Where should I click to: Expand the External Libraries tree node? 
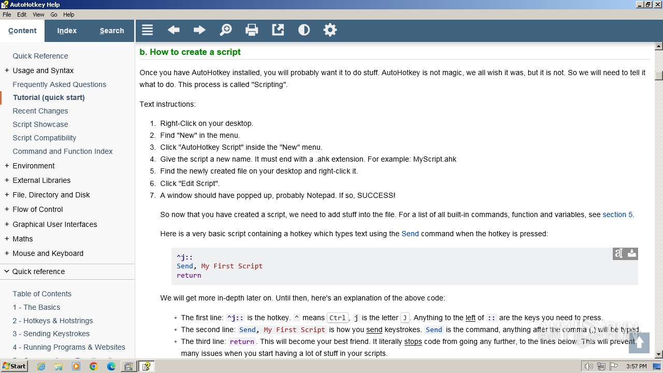tap(7, 180)
